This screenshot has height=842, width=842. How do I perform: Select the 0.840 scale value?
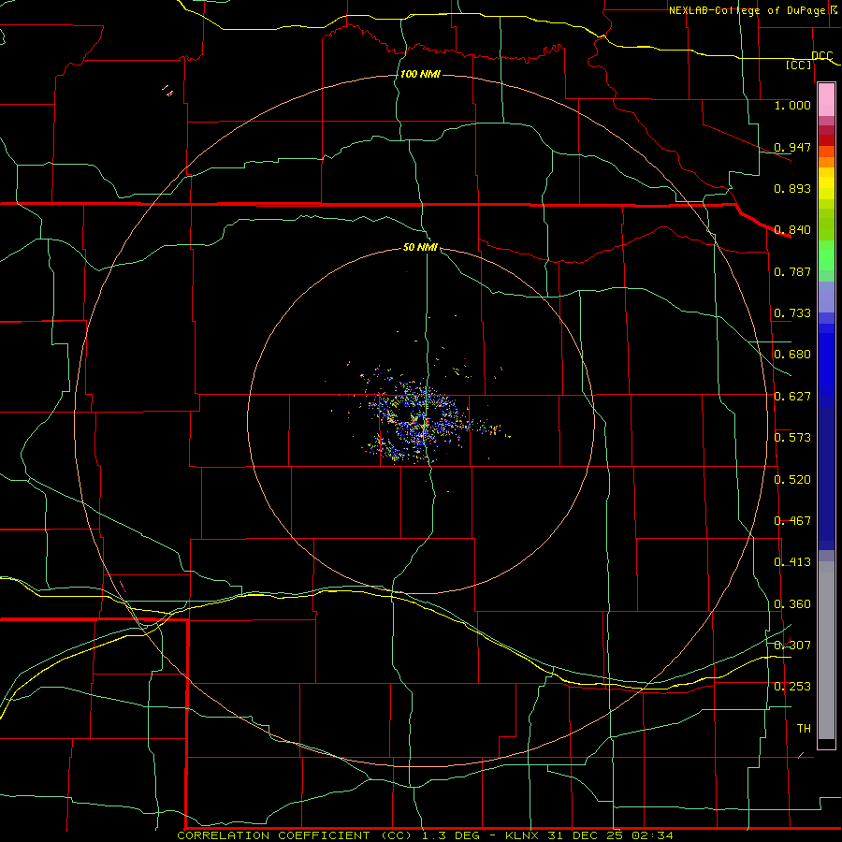click(x=792, y=230)
